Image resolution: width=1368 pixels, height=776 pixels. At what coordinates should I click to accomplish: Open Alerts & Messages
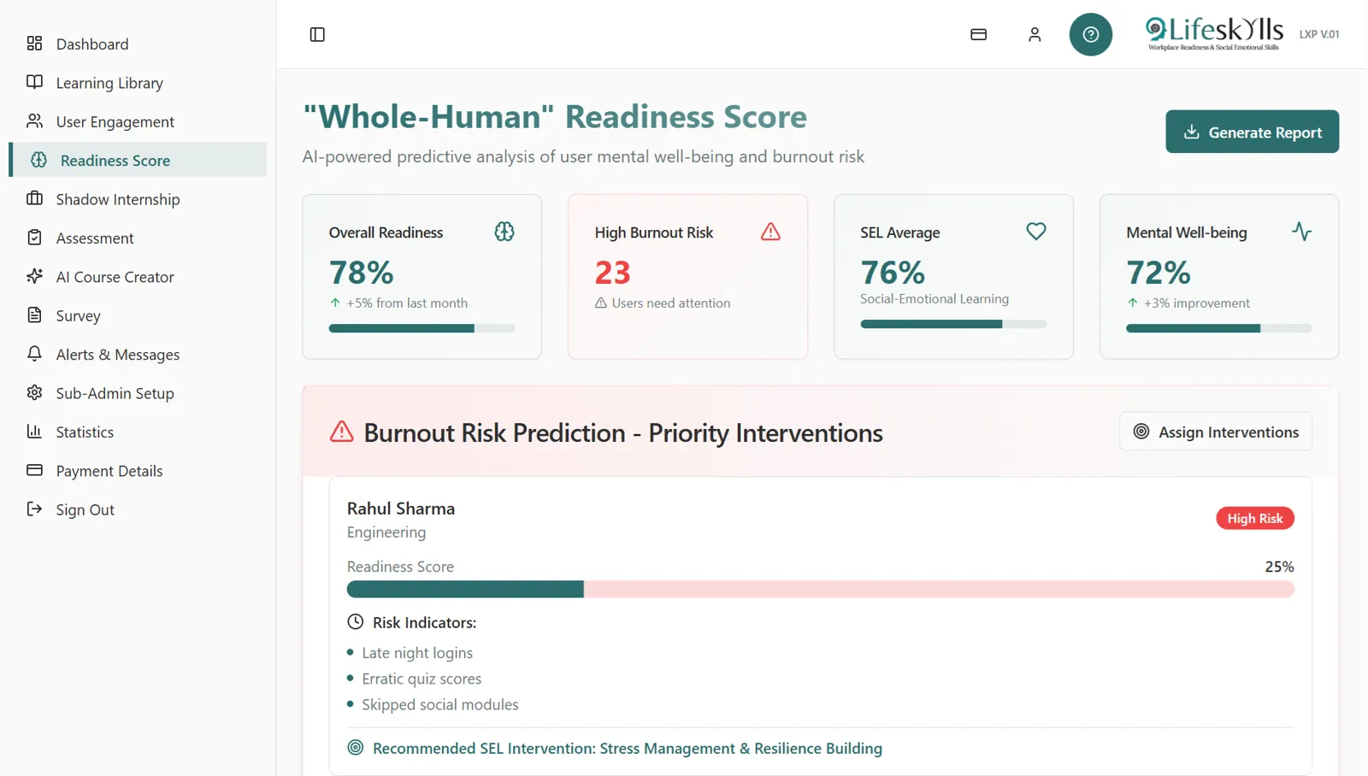pos(138,355)
